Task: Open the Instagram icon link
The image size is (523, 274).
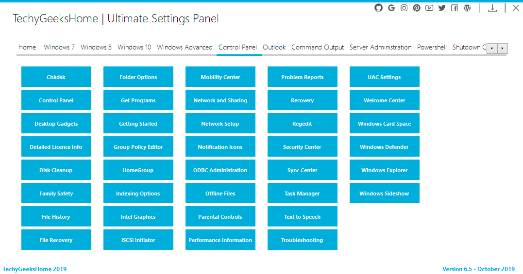Action: point(404,8)
